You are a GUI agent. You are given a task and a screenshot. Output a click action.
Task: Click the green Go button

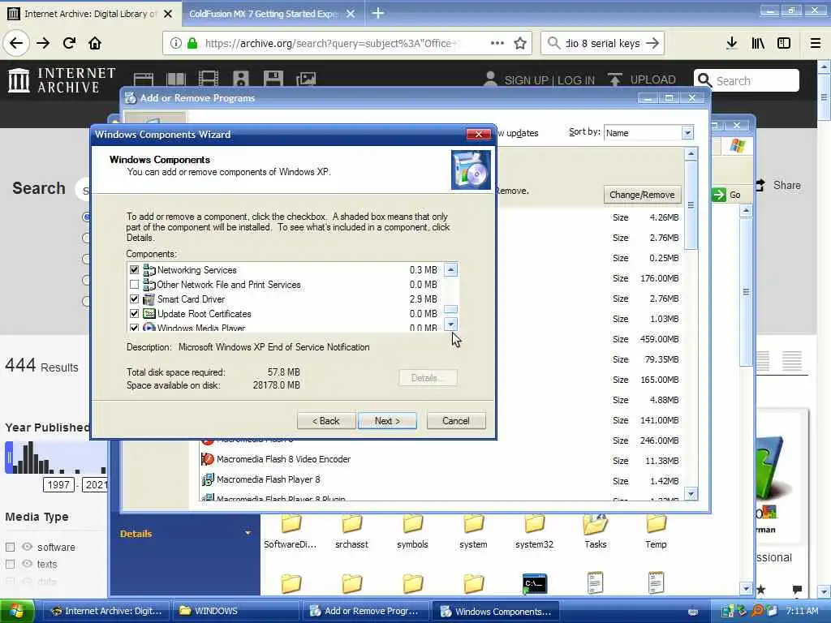click(727, 195)
